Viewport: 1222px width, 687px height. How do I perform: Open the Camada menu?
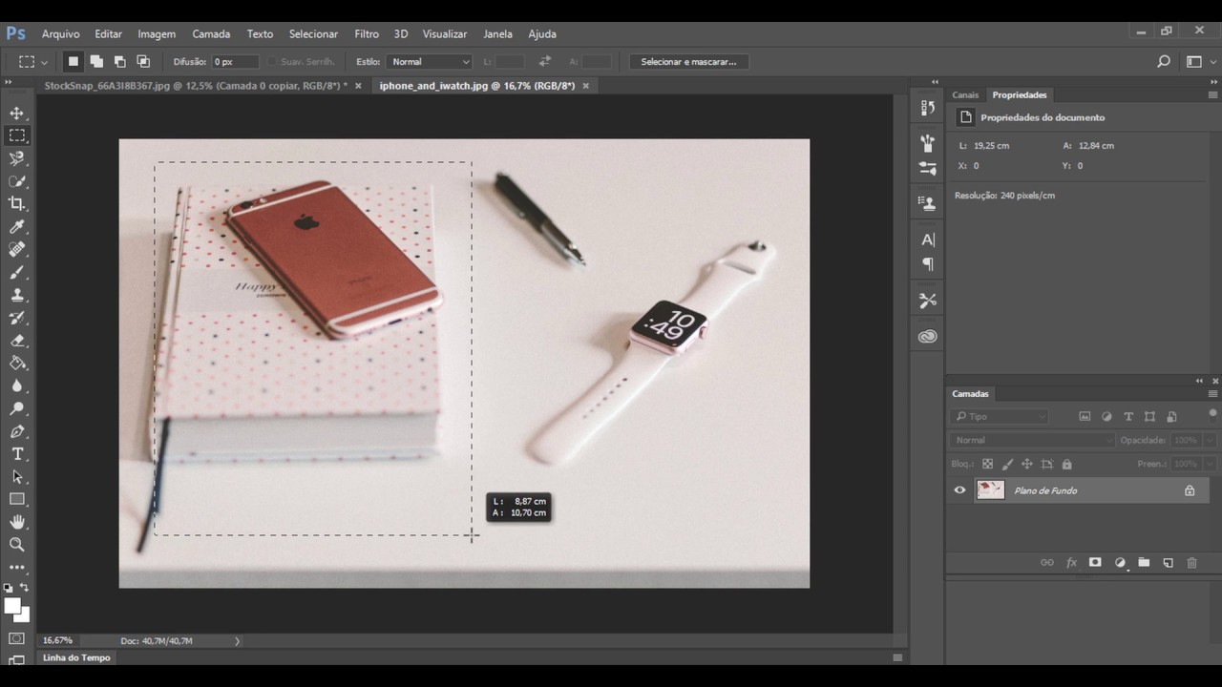pos(211,33)
